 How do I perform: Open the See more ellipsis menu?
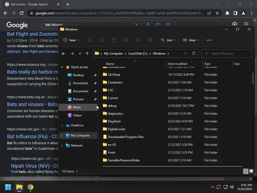point(209,40)
